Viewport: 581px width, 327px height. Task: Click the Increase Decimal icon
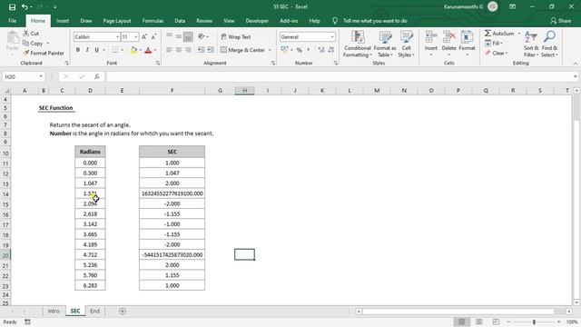click(320, 50)
